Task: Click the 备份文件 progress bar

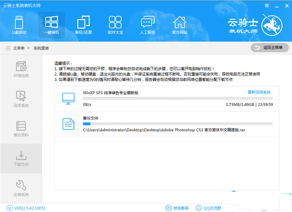Action: pos(178,124)
